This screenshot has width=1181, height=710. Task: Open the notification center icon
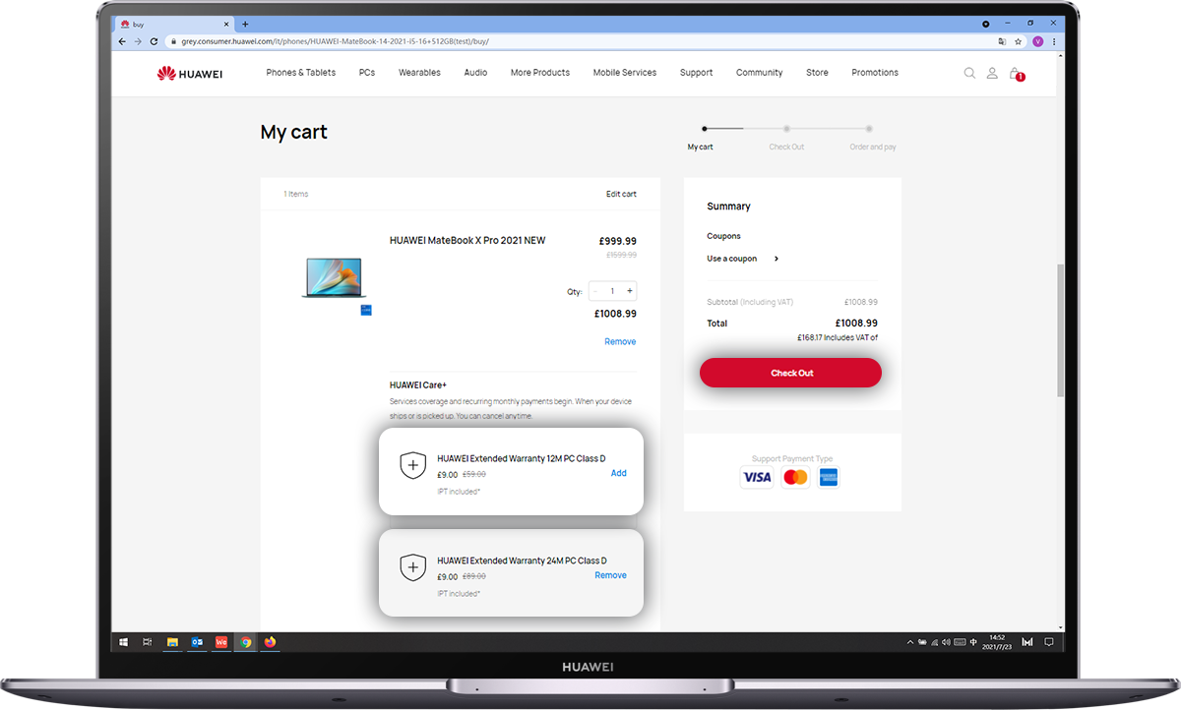tap(1049, 642)
